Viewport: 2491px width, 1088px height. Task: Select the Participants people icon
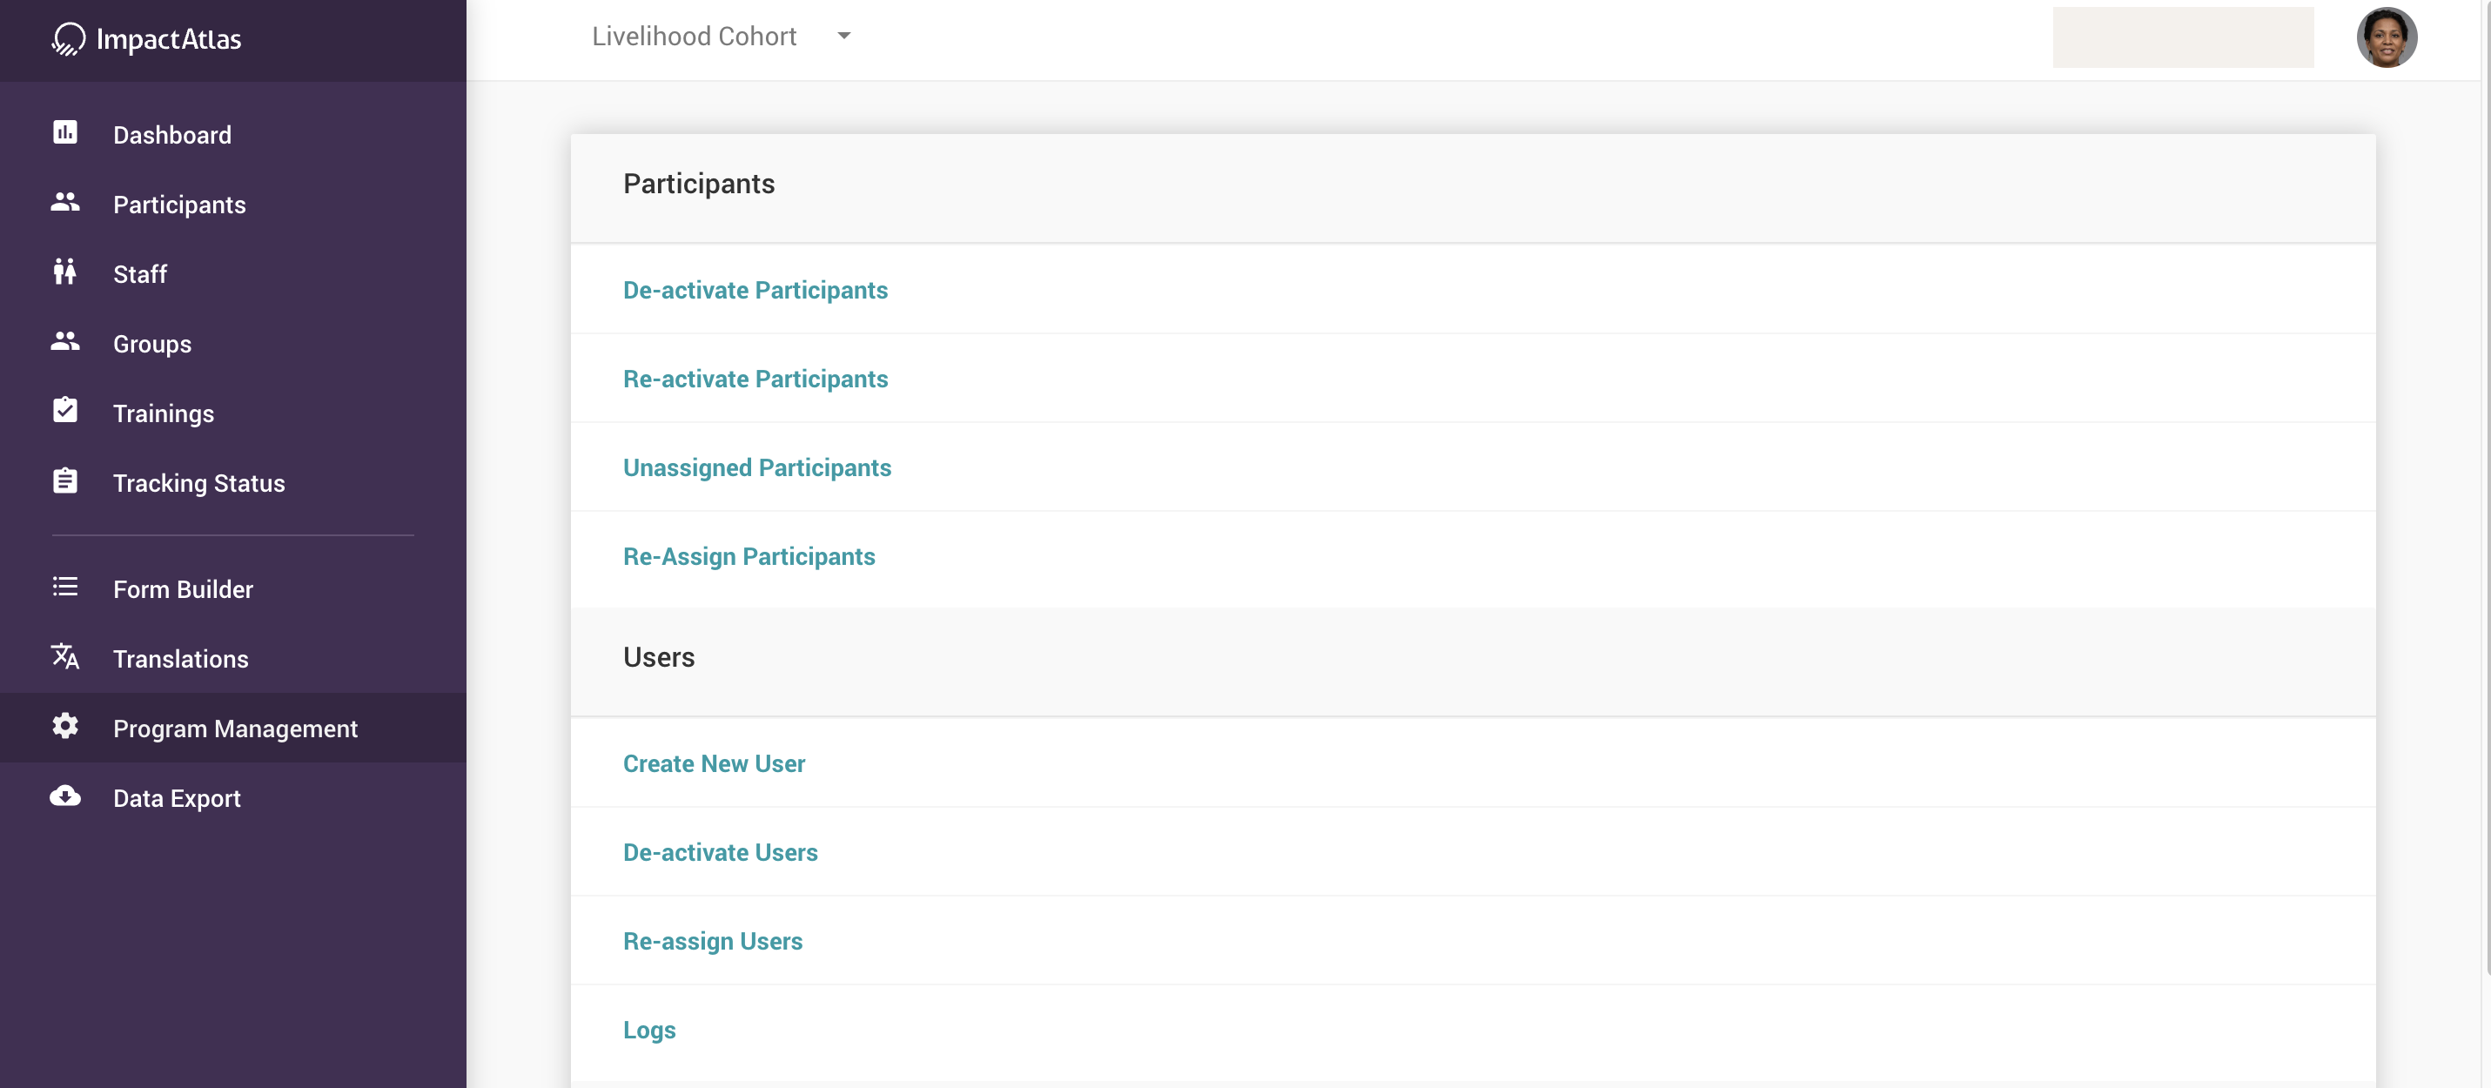pyautogui.click(x=64, y=202)
